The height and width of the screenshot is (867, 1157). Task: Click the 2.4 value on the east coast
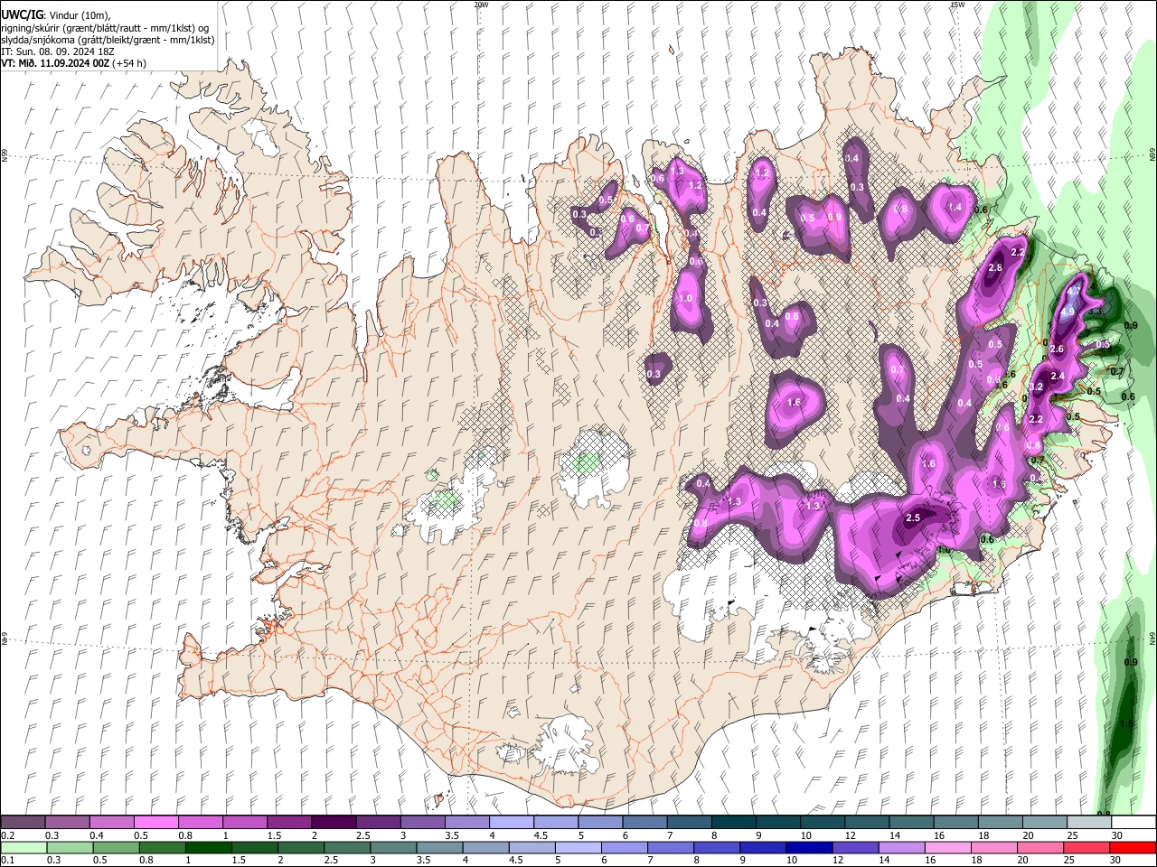(1058, 376)
